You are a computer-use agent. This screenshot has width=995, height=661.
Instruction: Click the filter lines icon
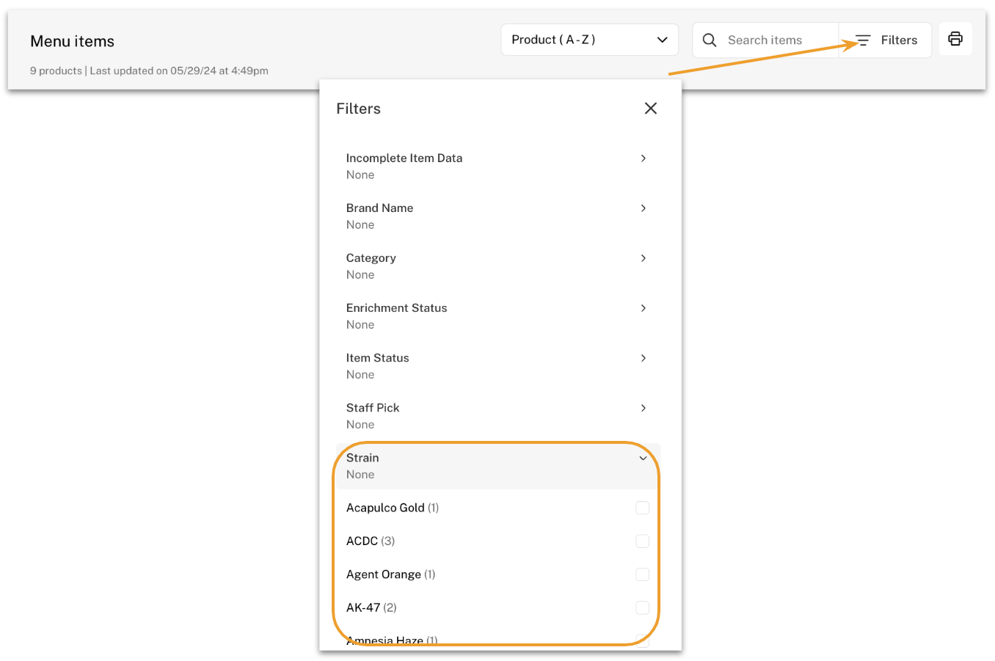tap(863, 40)
